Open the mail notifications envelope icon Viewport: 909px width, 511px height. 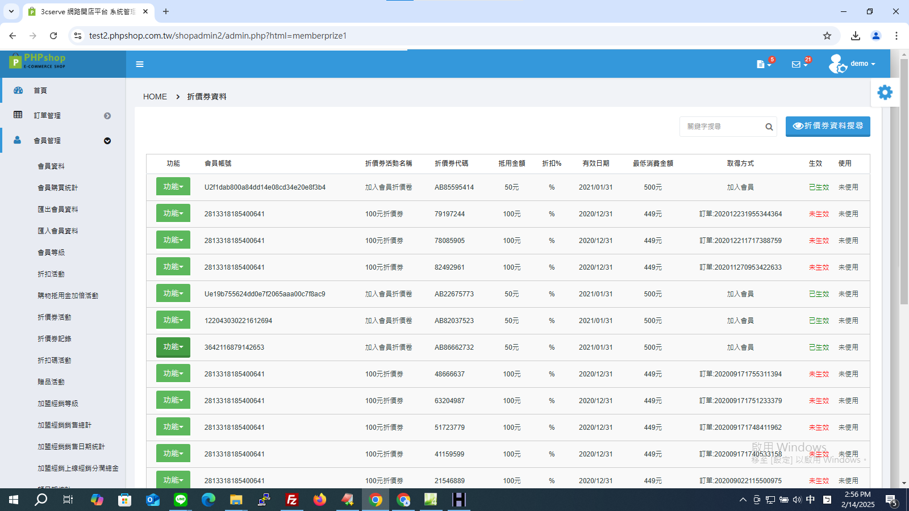(x=797, y=64)
